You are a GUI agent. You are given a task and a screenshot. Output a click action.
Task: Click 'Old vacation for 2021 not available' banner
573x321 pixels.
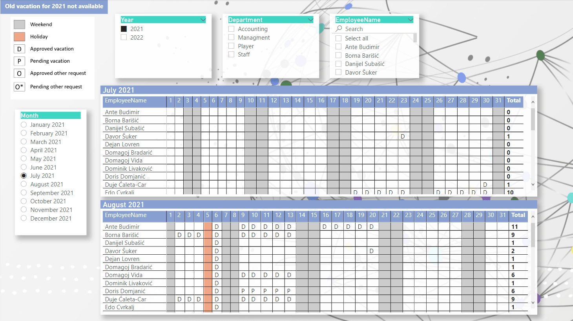pyautogui.click(x=54, y=6)
